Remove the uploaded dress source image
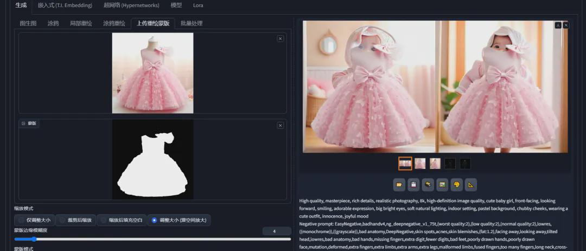586x251 pixels. (281, 39)
